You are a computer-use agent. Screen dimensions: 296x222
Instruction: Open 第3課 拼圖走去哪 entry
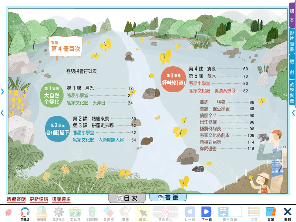[x=104, y=125]
